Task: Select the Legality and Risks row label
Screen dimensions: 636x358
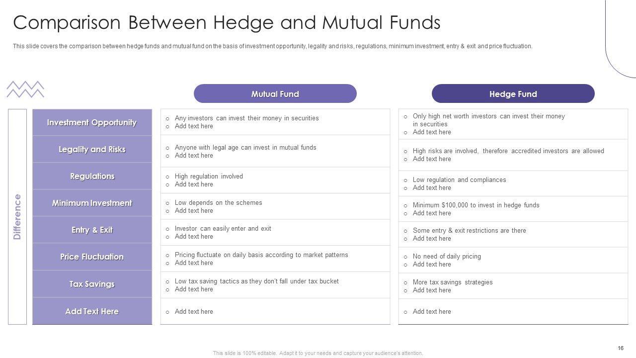Action: pyautogui.click(x=92, y=150)
